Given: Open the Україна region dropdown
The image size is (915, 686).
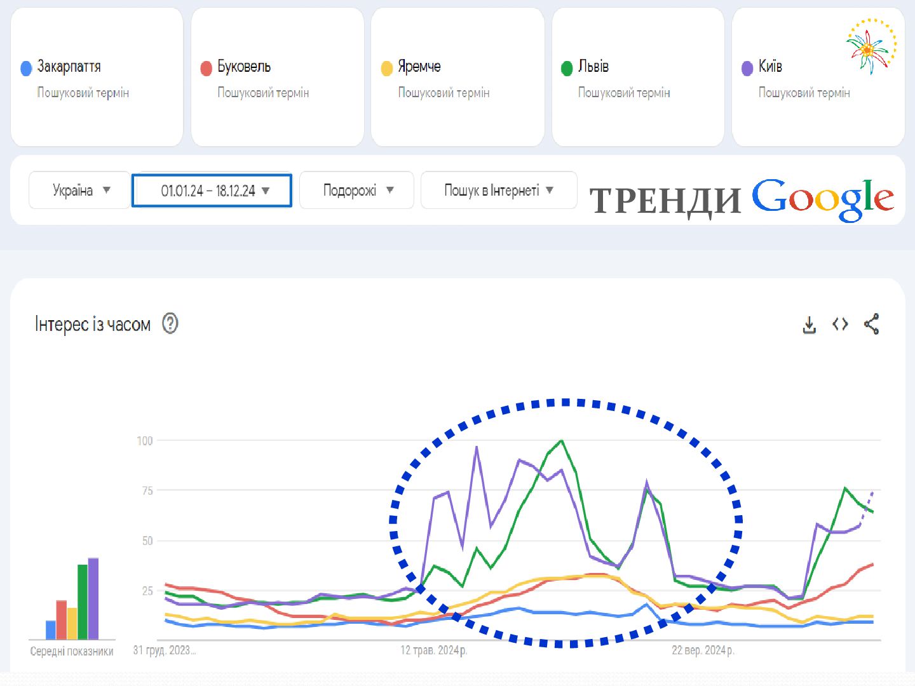Looking at the screenshot, I should point(81,190).
